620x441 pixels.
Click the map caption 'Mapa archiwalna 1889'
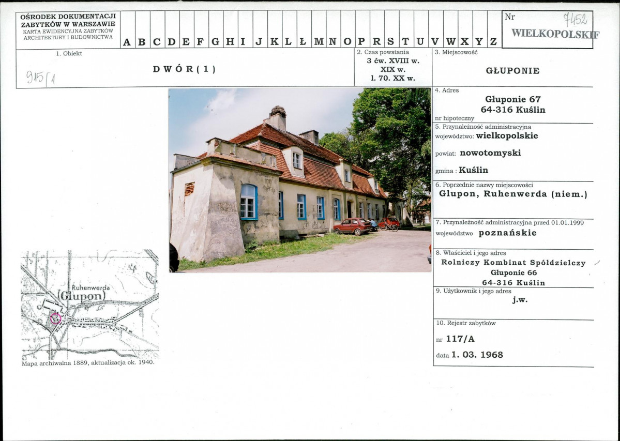pyautogui.click(x=55, y=363)
